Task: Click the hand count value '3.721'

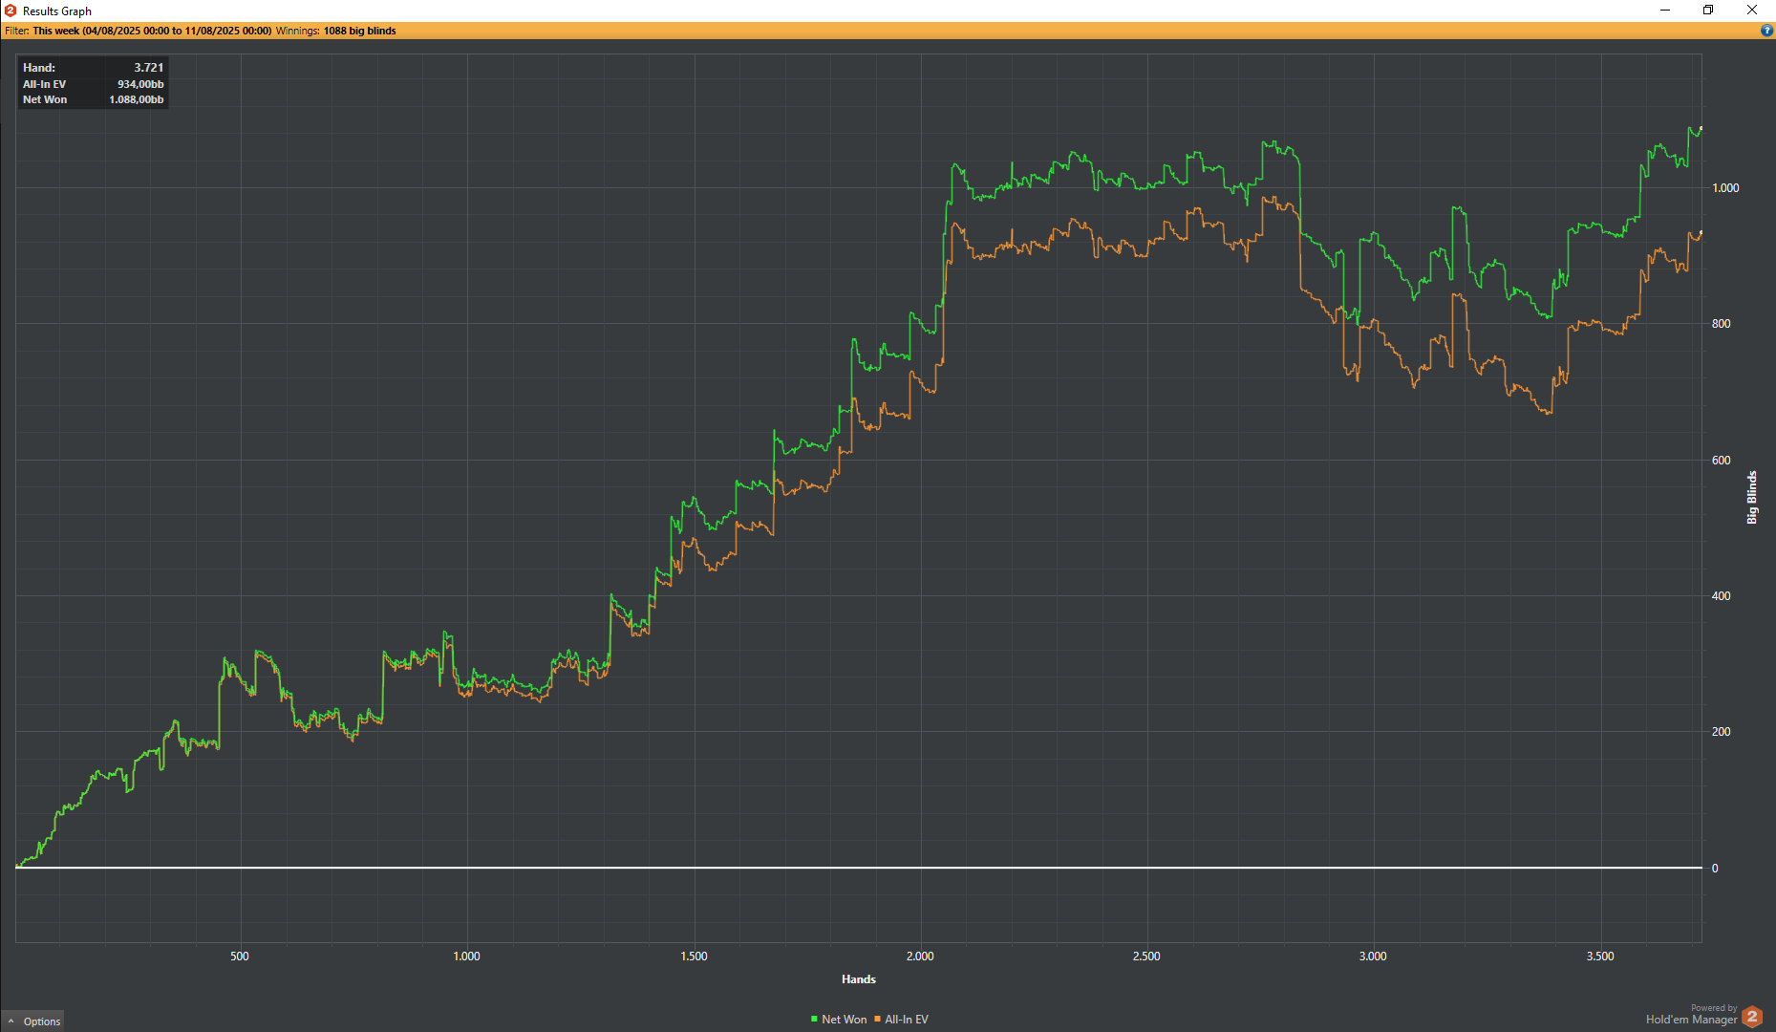Action: [x=149, y=68]
